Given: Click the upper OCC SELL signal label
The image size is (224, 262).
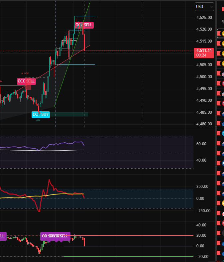Looking at the screenshot, I should pyautogui.click(x=84, y=25).
